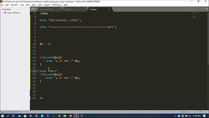The image size is (209, 118).
Task: Click the echo line with equals signs
Action: (78, 27)
